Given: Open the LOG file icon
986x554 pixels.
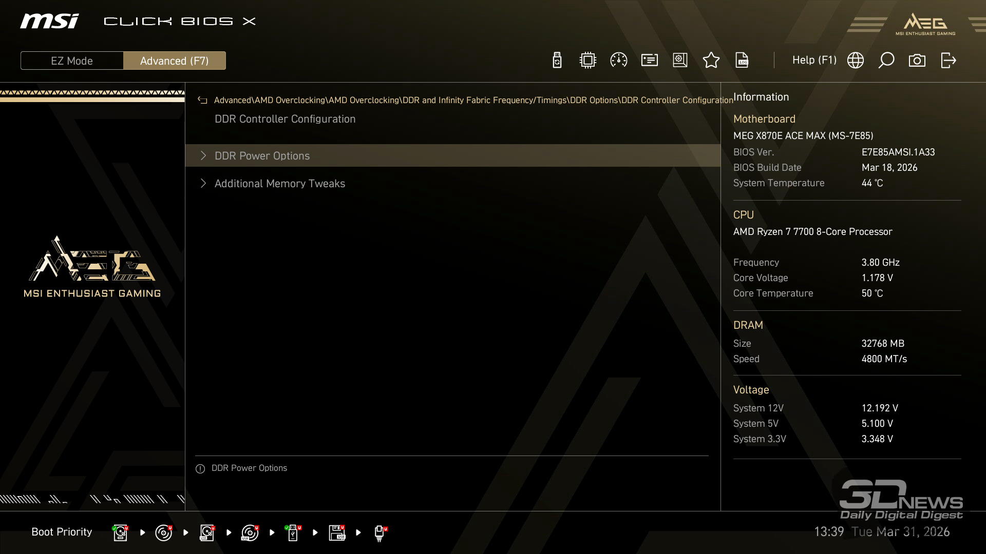Looking at the screenshot, I should click(x=742, y=61).
